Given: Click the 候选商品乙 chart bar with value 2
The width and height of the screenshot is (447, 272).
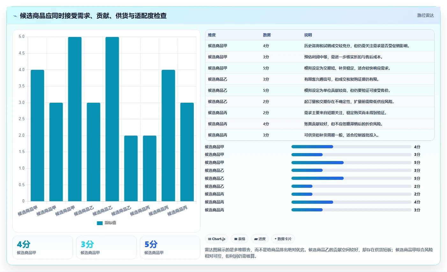Looking at the screenshot, I should [131, 168].
